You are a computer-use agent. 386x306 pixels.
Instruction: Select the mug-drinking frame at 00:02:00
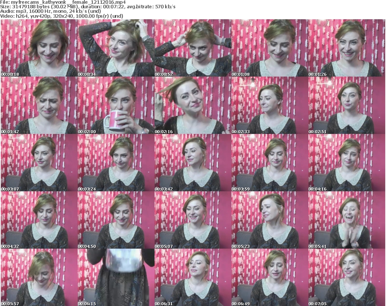tap(116, 105)
